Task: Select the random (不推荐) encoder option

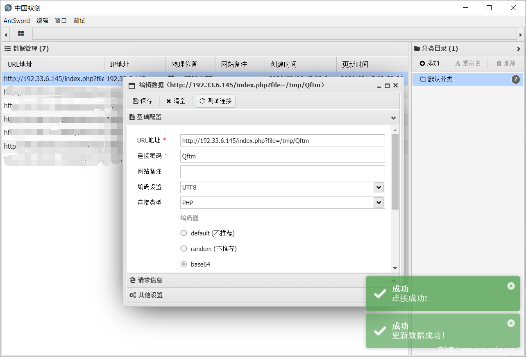Action: point(184,249)
